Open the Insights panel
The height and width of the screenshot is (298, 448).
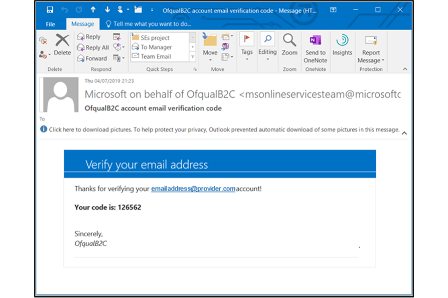point(342,45)
